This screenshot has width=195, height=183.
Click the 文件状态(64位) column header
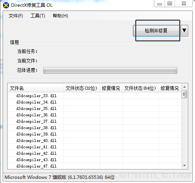coord(140,88)
